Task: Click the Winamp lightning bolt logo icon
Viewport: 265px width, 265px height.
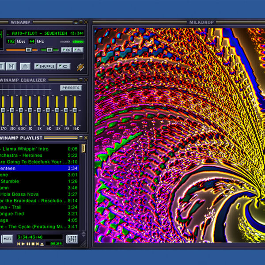Action: click(x=80, y=67)
